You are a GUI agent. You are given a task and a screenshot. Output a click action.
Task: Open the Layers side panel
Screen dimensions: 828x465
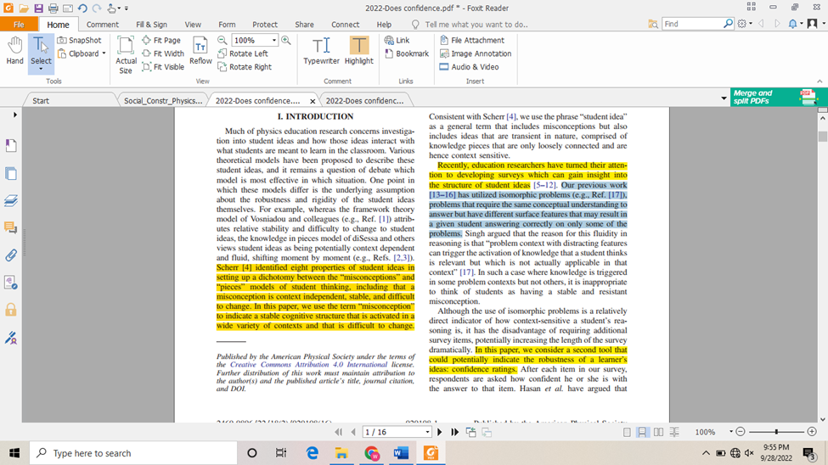[10, 200]
